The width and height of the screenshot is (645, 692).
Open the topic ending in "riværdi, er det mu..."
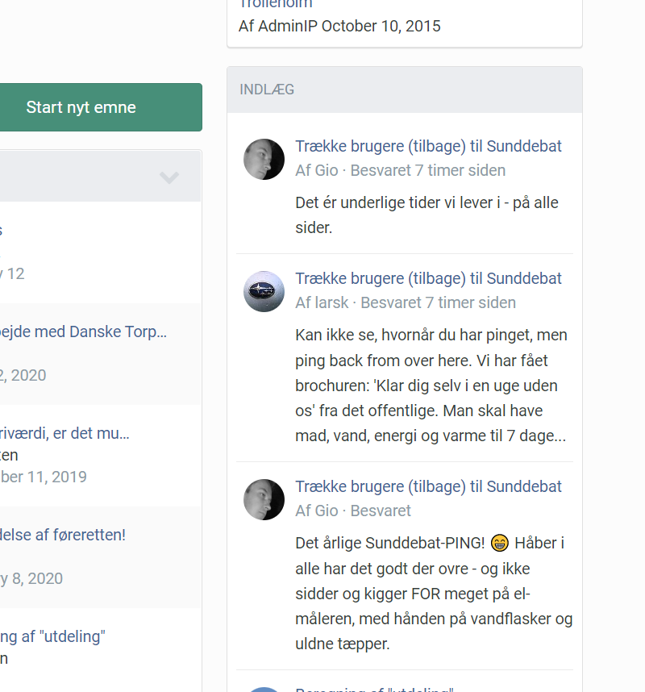point(64,433)
